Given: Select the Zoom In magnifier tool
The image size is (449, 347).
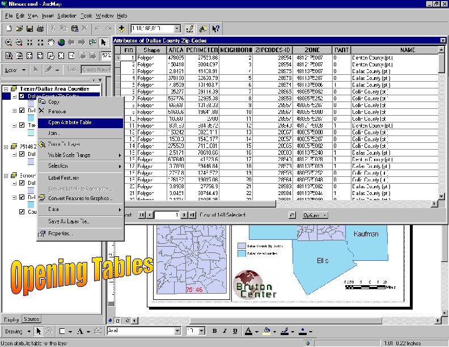Looking at the screenshot, I should click(9, 43).
